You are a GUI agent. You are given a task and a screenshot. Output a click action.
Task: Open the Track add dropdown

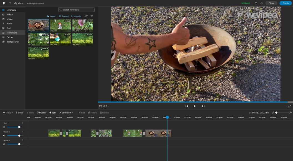(8, 113)
